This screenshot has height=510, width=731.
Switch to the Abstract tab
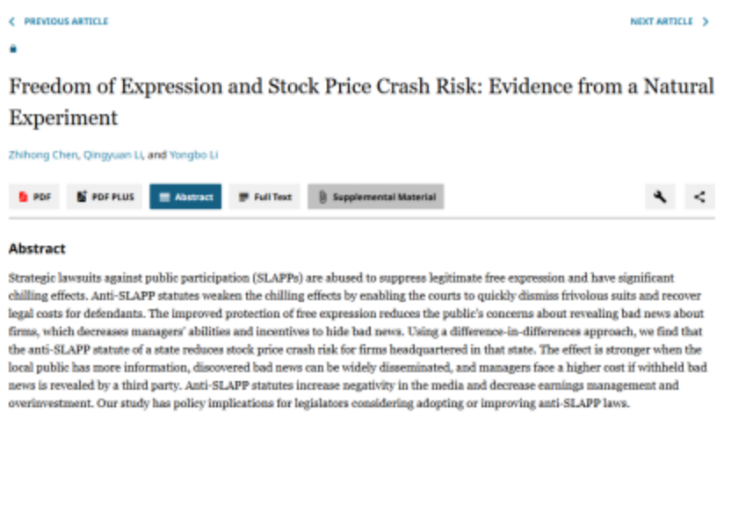[185, 198]
